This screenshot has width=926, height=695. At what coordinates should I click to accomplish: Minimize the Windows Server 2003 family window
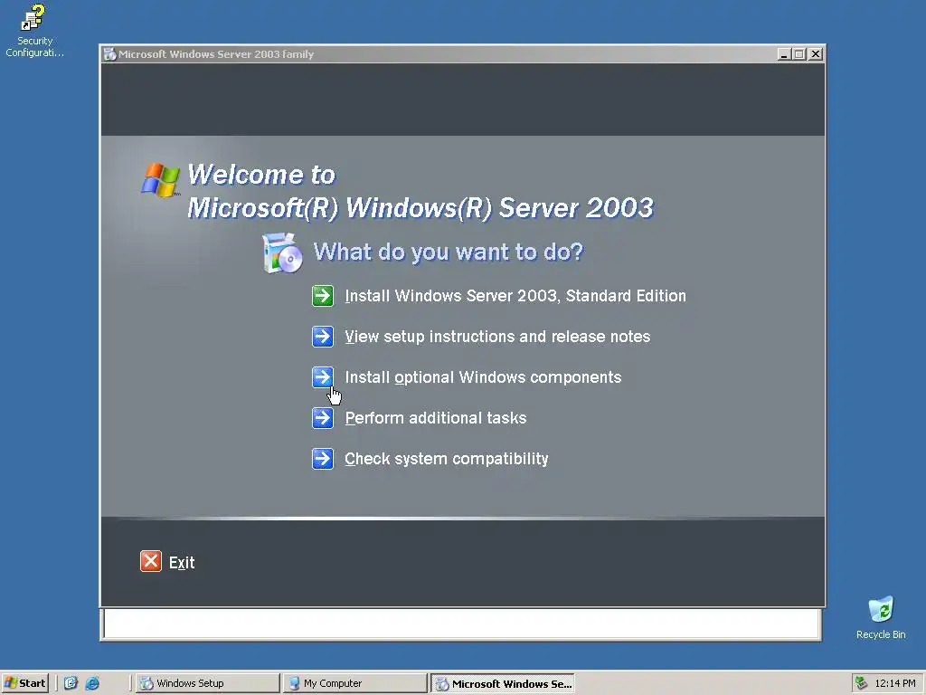pos(784,53)
